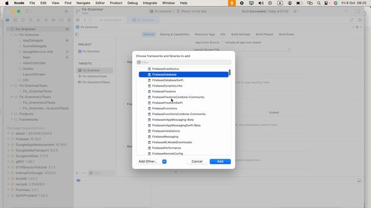The width and height of the screenshot is (371, 208).
Task: Click the Add Other... button
Action: 148,161
